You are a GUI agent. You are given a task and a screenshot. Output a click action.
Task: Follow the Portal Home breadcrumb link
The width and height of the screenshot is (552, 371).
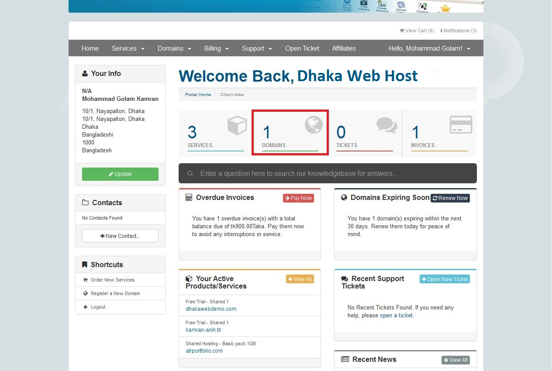(198, 94)
